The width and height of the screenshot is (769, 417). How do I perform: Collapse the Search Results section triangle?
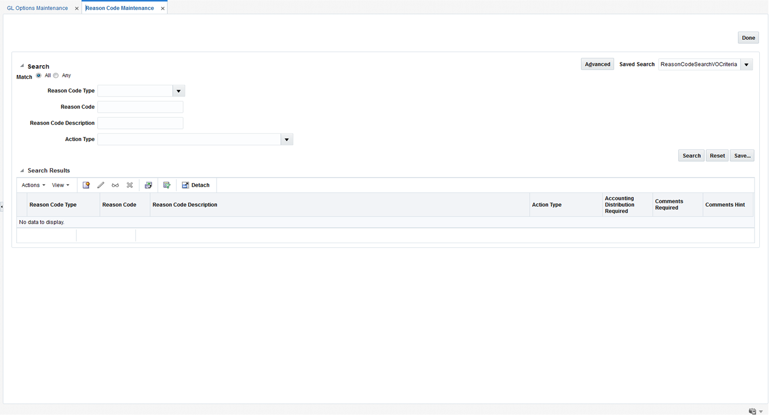21,170
